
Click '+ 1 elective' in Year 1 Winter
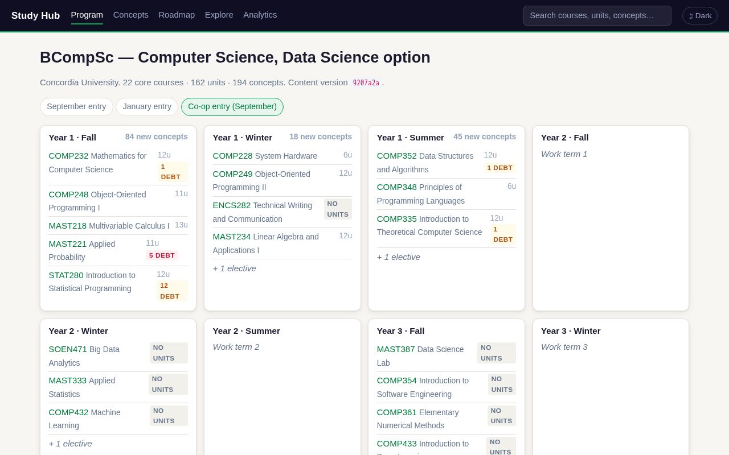(x=235, y=268)
